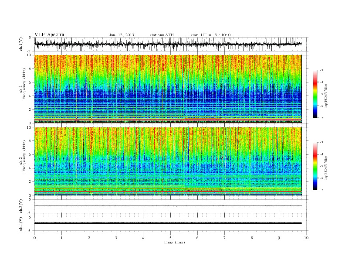Click the ch.1 voltage waveform trace
Image resolution: width=345 pixels, height=267 pixels.
(x=168, y=44)
